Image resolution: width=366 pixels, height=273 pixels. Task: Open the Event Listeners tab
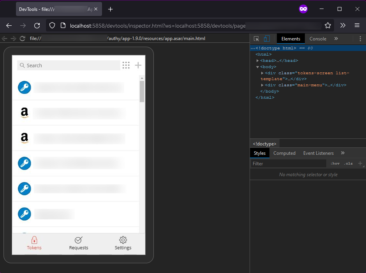[318, 153]
